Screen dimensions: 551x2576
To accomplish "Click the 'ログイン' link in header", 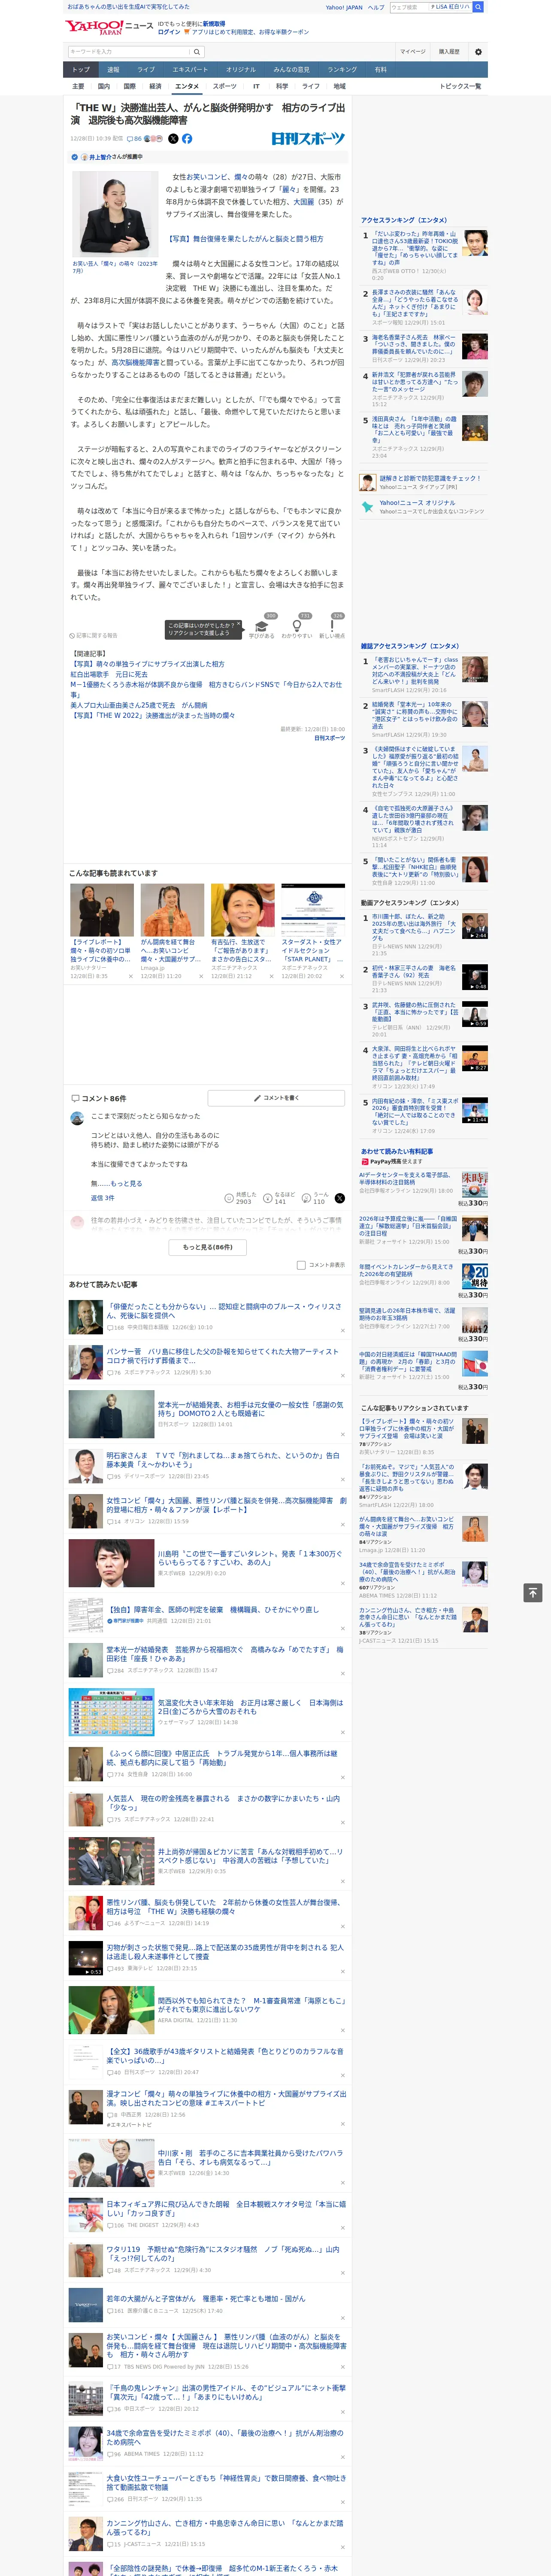I will coord(169,32).
